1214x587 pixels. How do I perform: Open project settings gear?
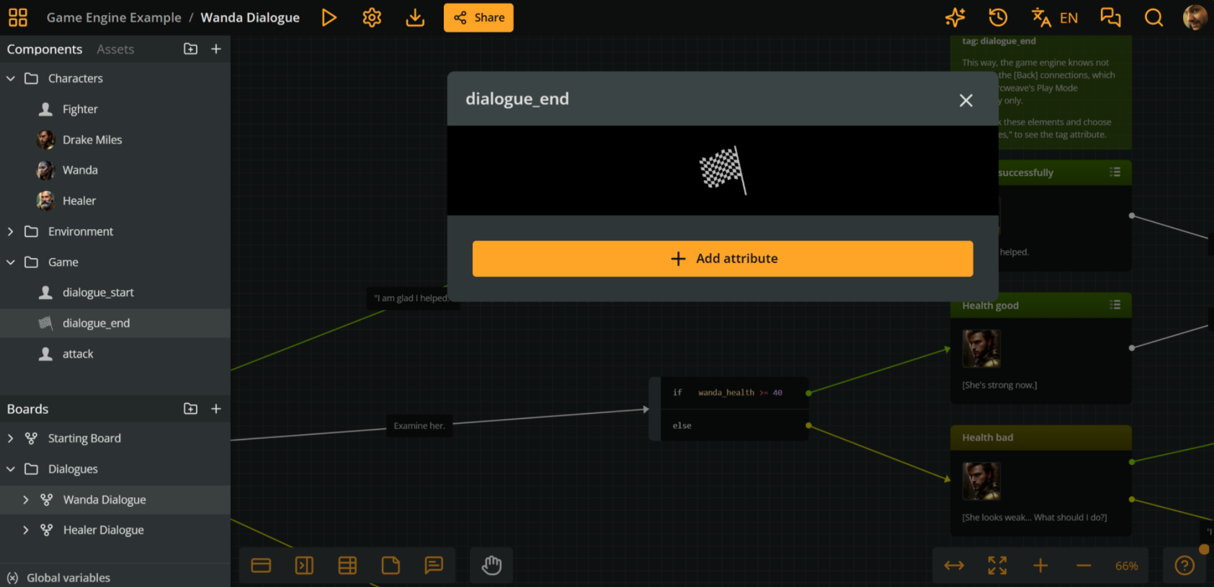tap(372, 18)
